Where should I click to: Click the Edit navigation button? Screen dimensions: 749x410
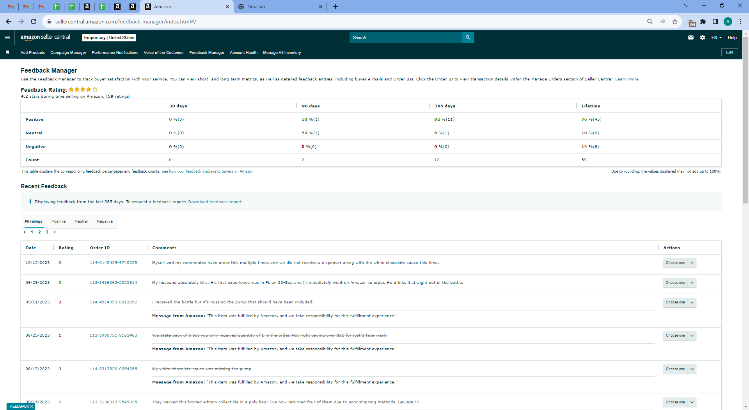pyautogui.click(x=729, y=52)
